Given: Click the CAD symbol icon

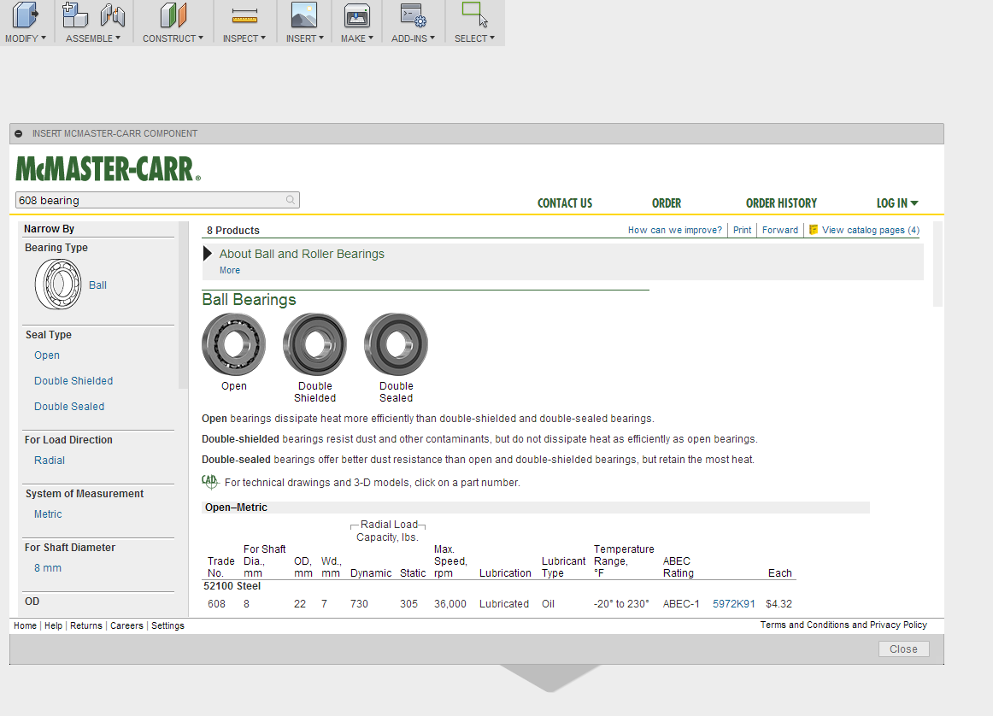Looking at the screenshot, I should pyautogui.click(x=209, y=482).
